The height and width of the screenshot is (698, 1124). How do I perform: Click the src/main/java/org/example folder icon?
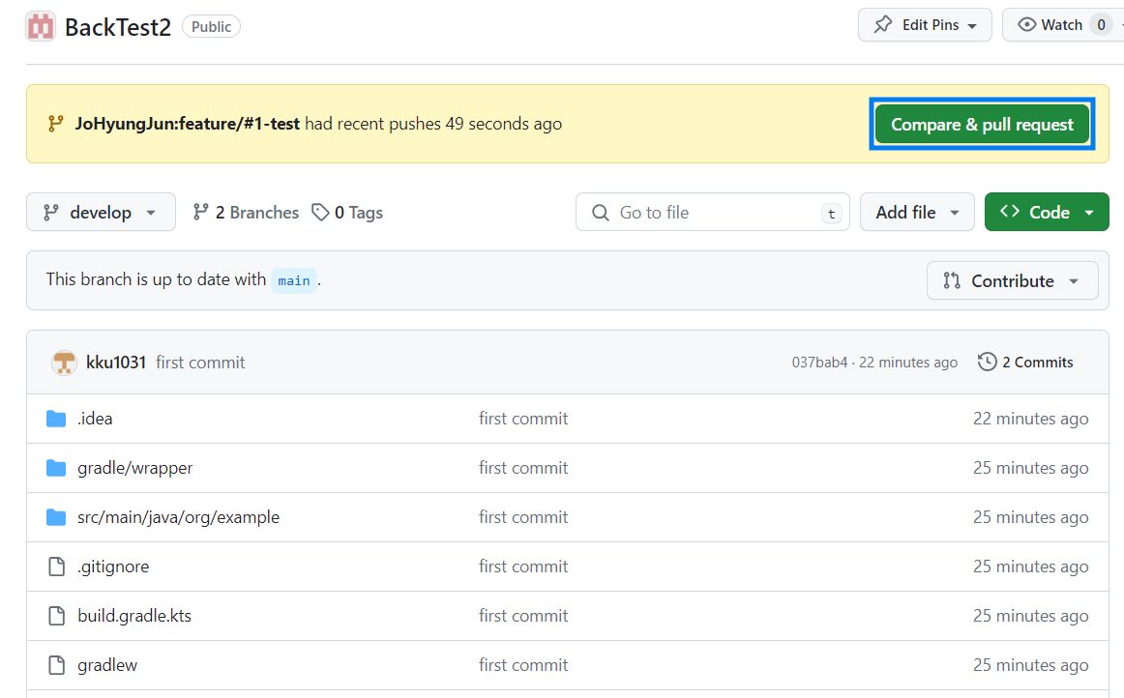[x=56, y=517]
